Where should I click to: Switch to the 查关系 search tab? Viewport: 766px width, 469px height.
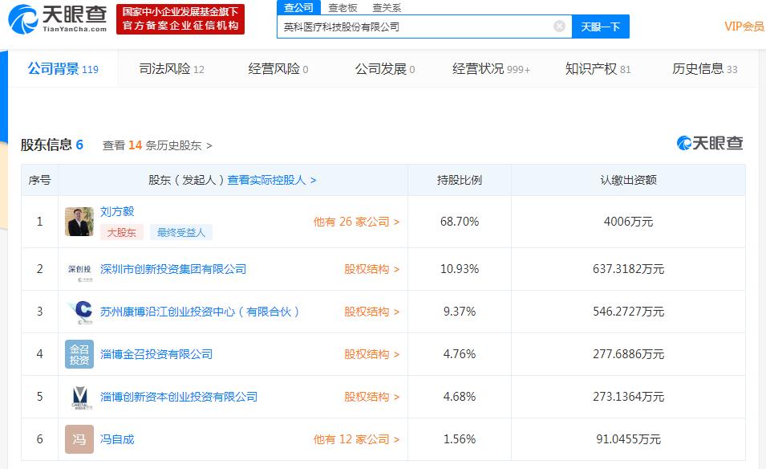pos(387,8)
